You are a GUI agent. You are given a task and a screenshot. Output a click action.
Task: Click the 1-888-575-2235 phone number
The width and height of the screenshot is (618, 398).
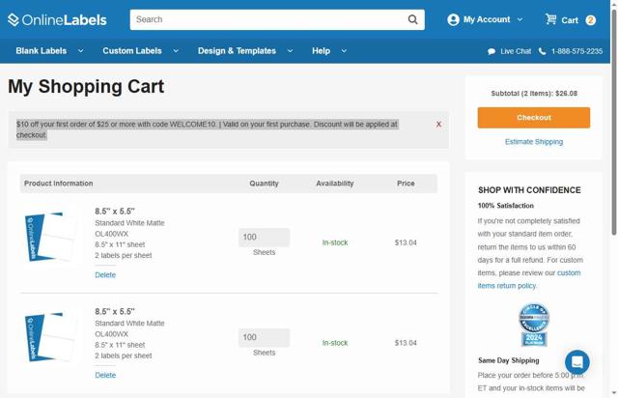pyautogui.click(x=576, y=51)
